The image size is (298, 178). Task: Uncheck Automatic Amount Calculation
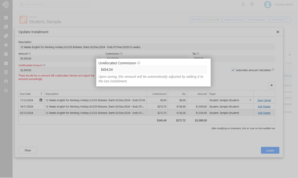click(233, 70)
